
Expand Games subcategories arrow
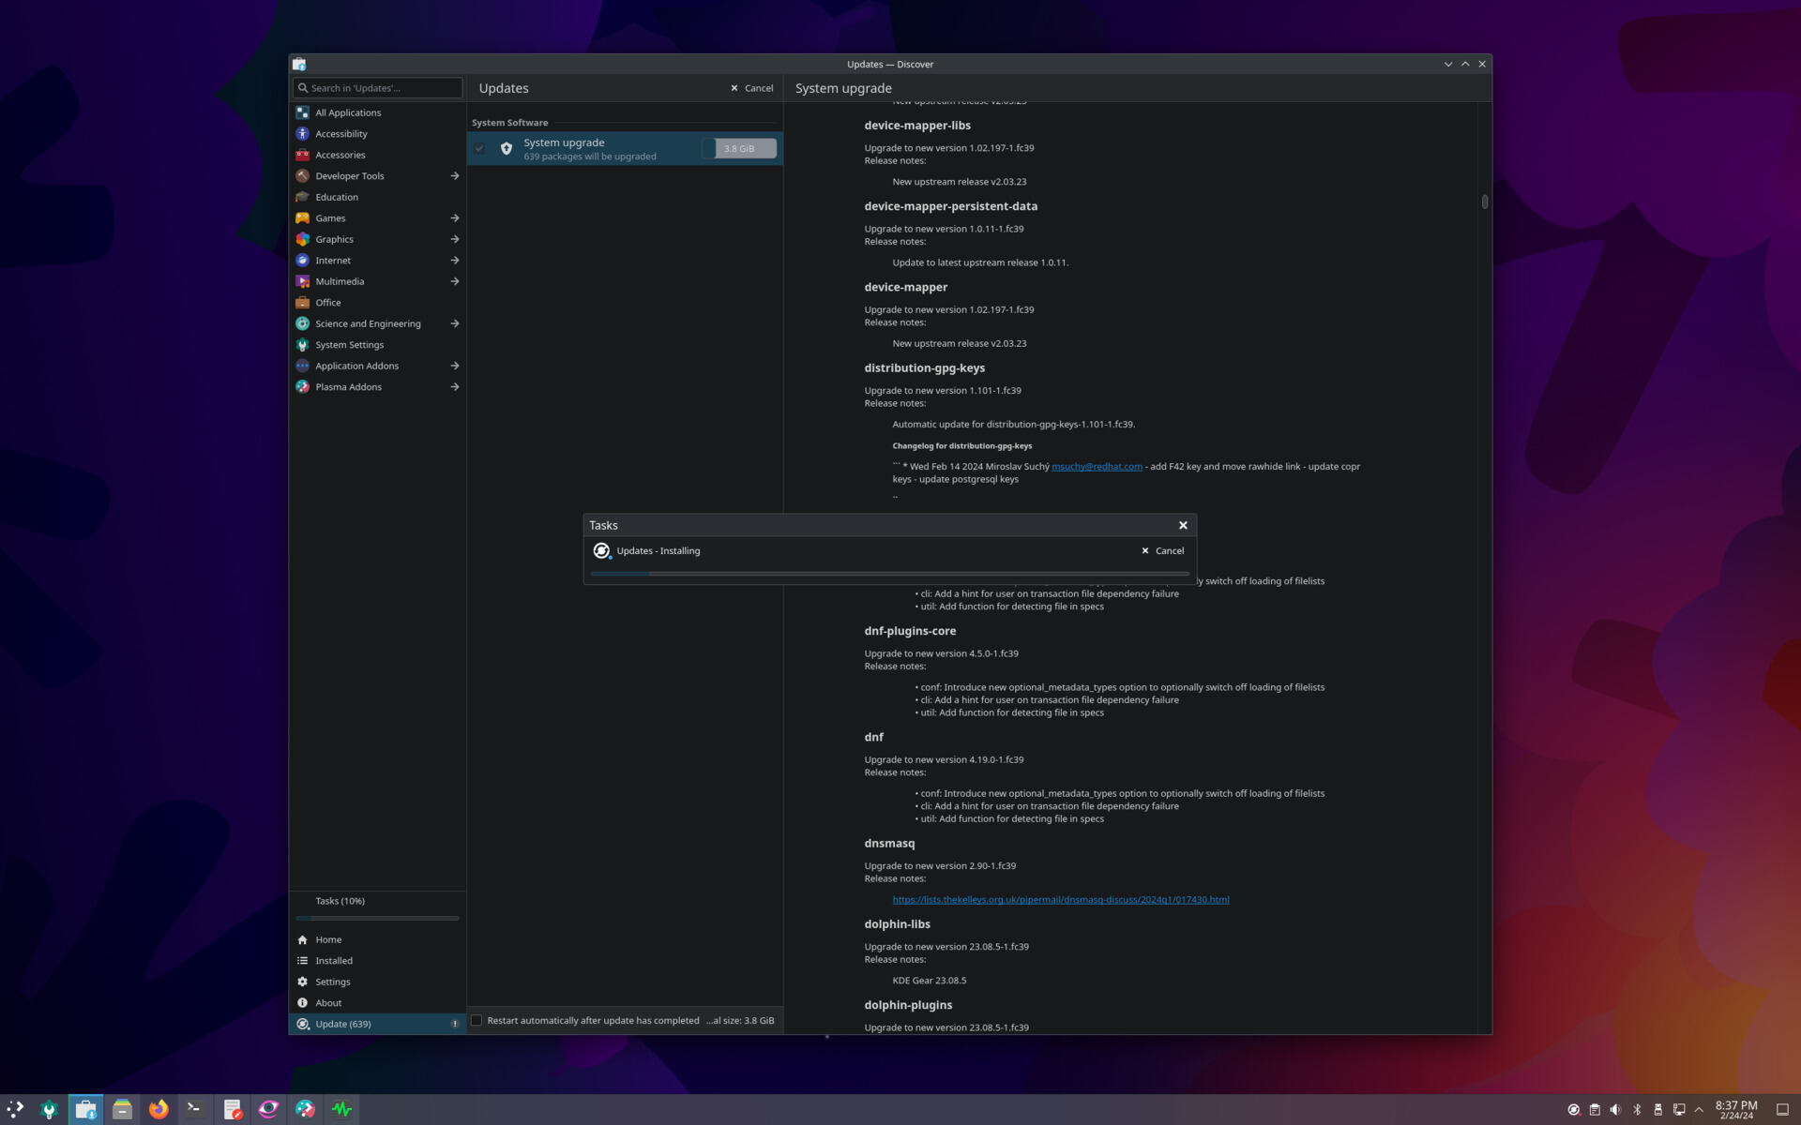[x=455, y=218]
